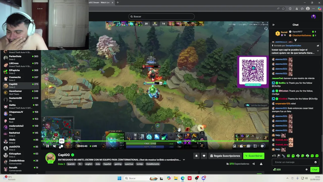The height and width of the screenshot is (182, 323).
Task: Show hidden system tray icons
Action: pos(287,178)
